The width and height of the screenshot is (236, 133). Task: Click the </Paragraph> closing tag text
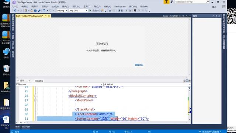pos(78,91)
